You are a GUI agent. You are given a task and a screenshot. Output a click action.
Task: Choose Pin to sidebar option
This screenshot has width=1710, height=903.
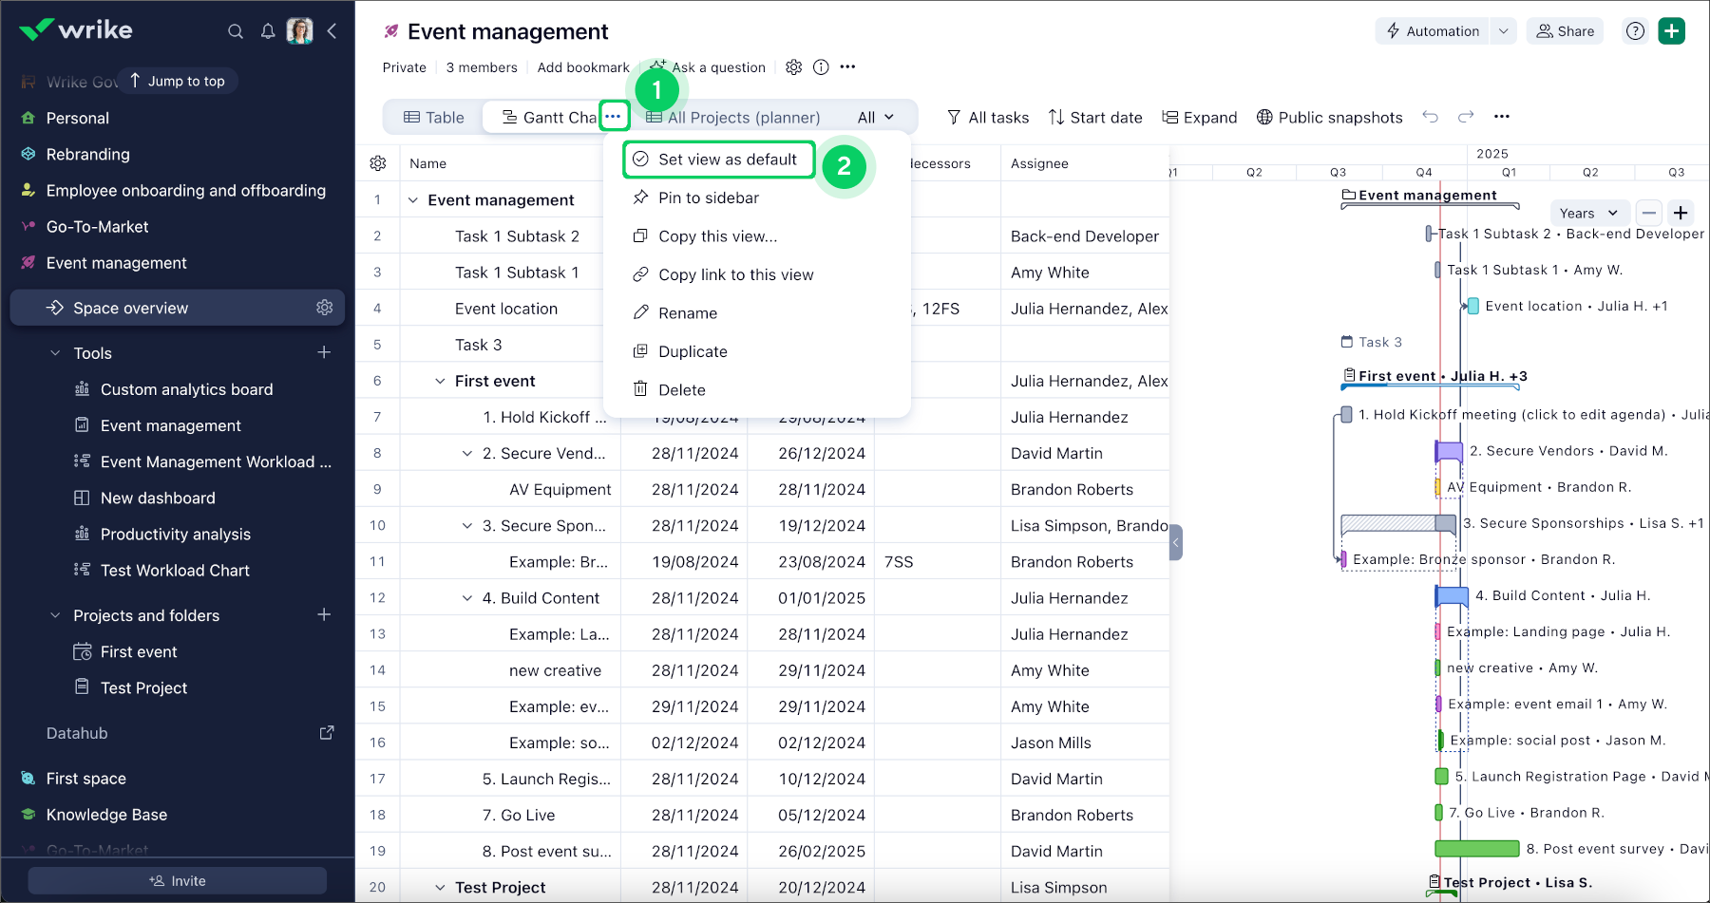(x=708, y=198)
